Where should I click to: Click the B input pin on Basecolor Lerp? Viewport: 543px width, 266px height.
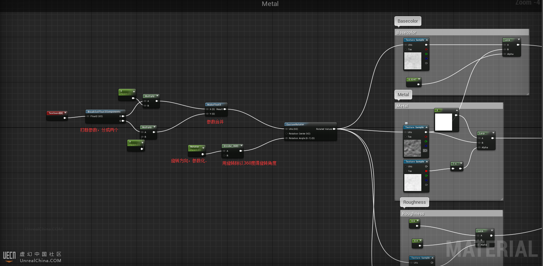tap(505, 50)
